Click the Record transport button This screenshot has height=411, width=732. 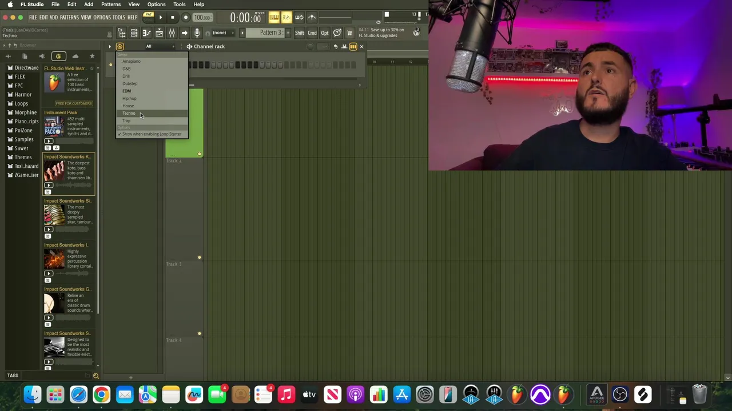point(185,17)
